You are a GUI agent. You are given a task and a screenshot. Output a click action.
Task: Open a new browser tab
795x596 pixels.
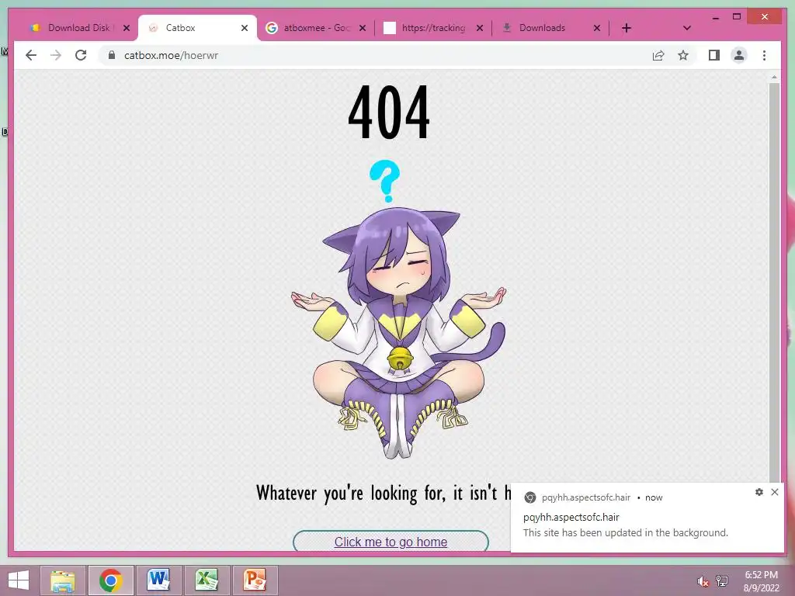(x=627, y=28)
